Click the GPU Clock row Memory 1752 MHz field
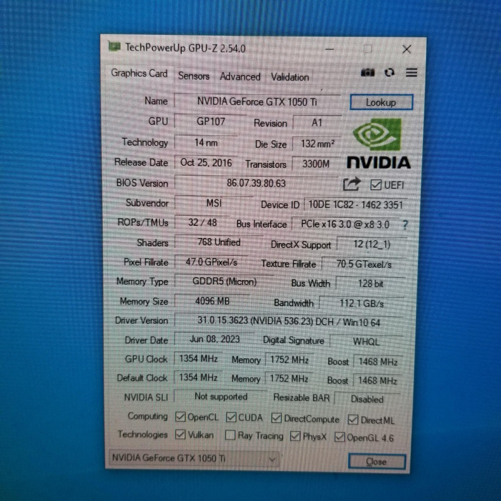The height and width of the screenshot is (501, 501). (289, 360)
